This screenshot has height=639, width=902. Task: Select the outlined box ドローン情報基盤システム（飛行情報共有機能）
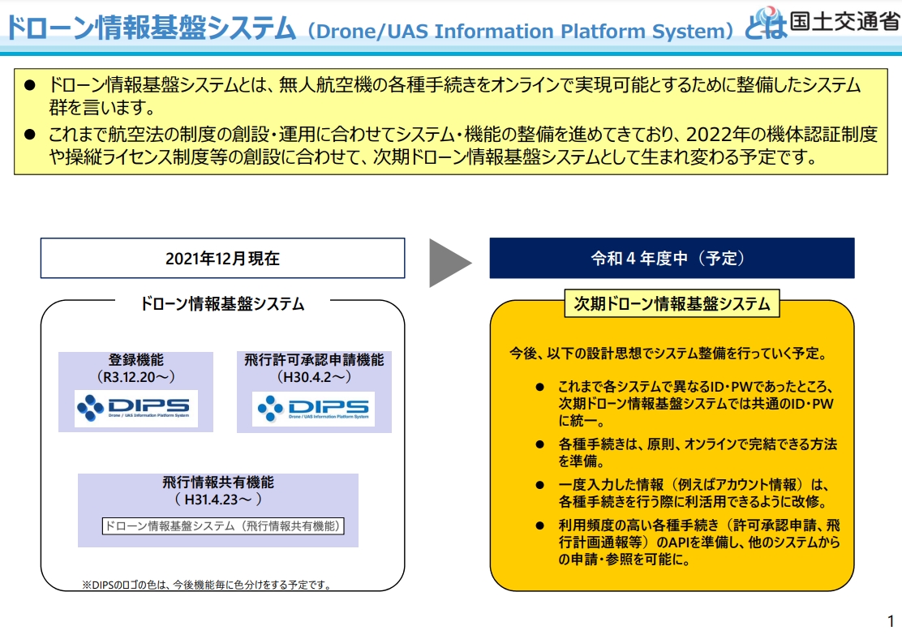click(x=223, y=525)
